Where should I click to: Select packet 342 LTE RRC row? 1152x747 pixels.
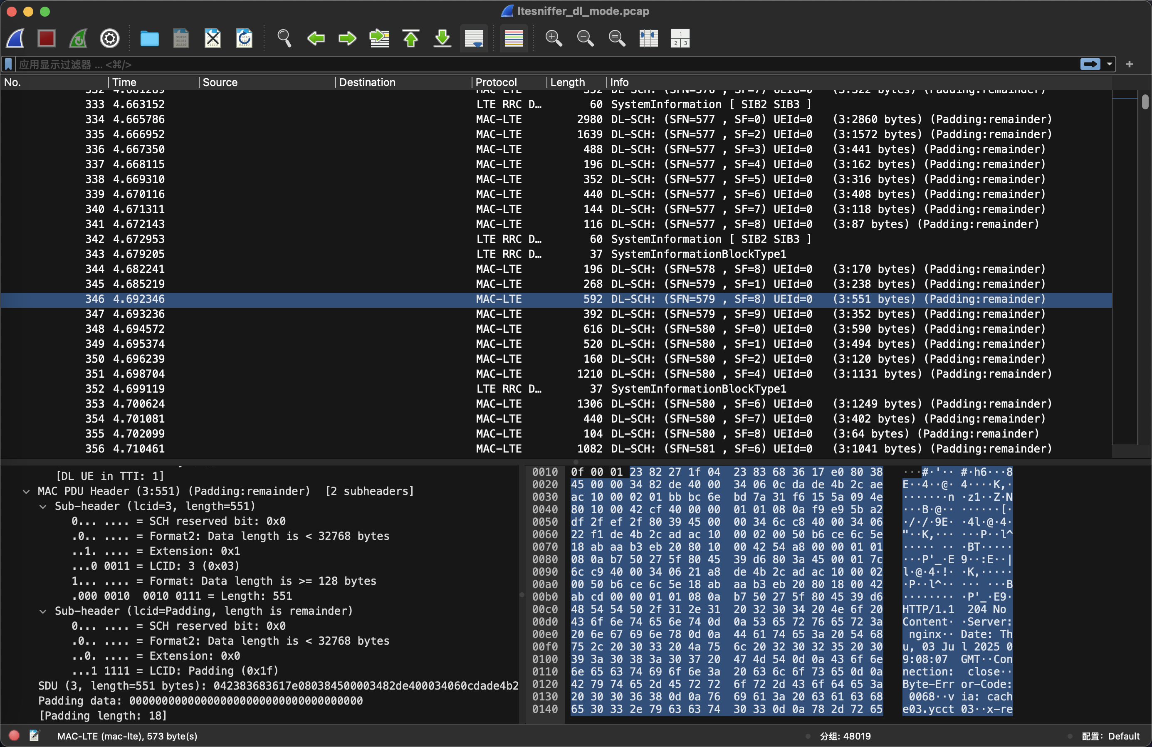click(x=556, y=239)
